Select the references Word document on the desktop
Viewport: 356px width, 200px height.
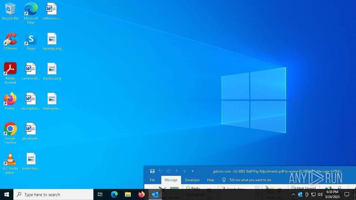(x=52, y=11)
